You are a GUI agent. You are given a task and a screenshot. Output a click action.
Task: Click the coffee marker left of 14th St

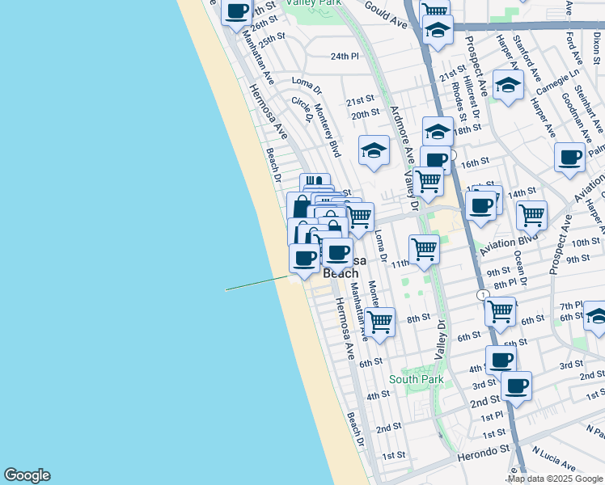(x=480, y=205)
